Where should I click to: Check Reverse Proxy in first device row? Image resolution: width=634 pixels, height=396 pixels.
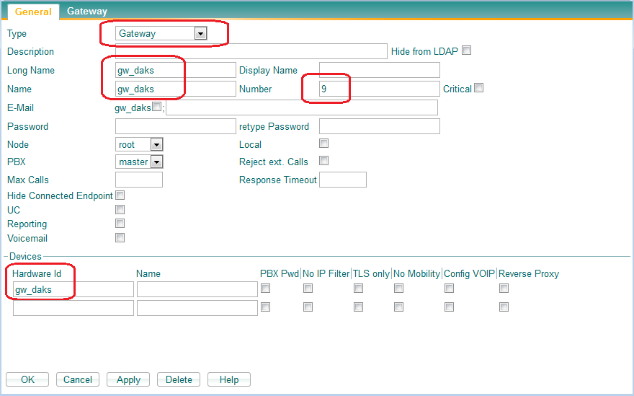pos(504,289)
